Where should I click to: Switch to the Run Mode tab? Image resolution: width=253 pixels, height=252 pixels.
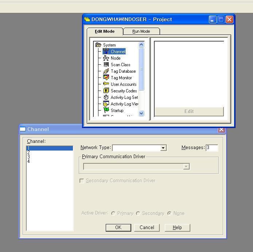141,31
